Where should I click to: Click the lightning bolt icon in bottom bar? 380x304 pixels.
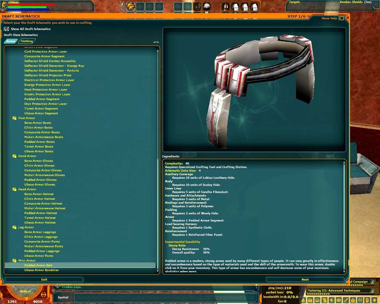[x=331, y=300]
